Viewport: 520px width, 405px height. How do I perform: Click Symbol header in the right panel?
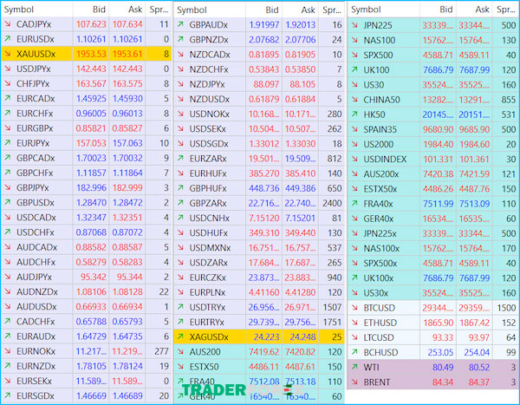pyautogui.click(x=366, y=10)
